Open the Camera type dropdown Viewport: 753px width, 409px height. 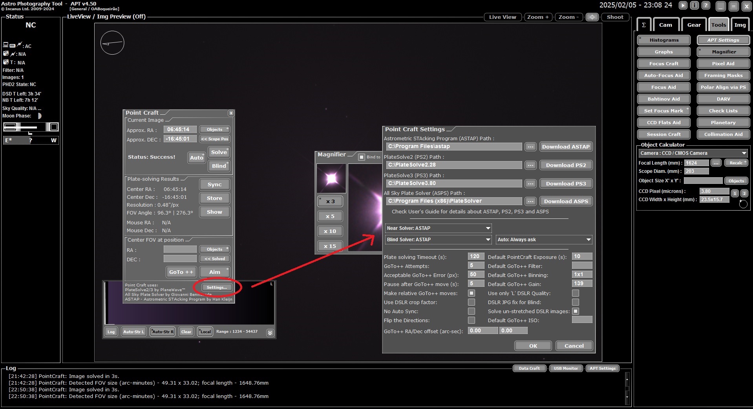693,153
